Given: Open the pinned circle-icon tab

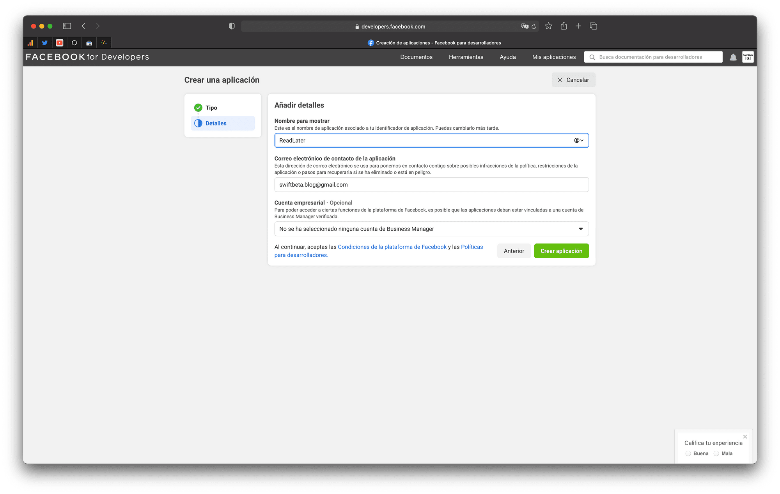Looking at the screenshot, I should point(74,43).
